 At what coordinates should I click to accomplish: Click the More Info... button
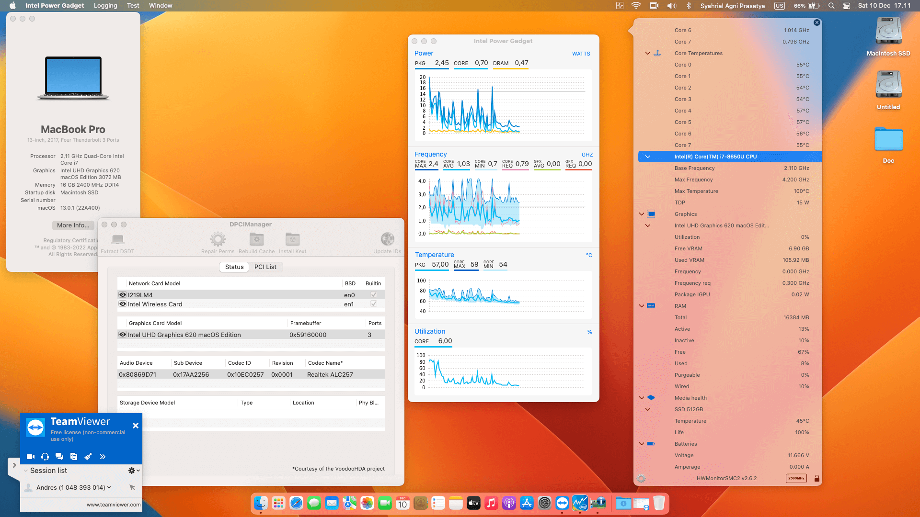pos(73,225)
